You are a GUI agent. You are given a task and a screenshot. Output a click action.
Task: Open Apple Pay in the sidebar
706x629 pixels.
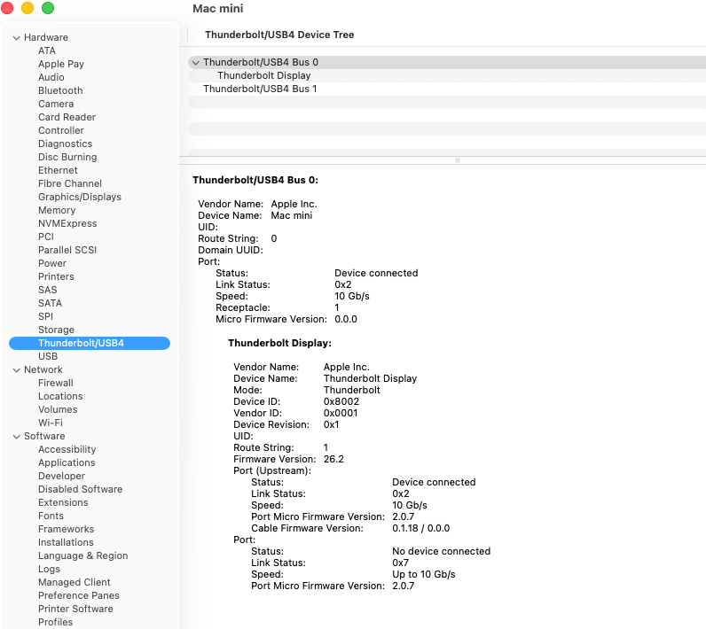click(61, 64)
